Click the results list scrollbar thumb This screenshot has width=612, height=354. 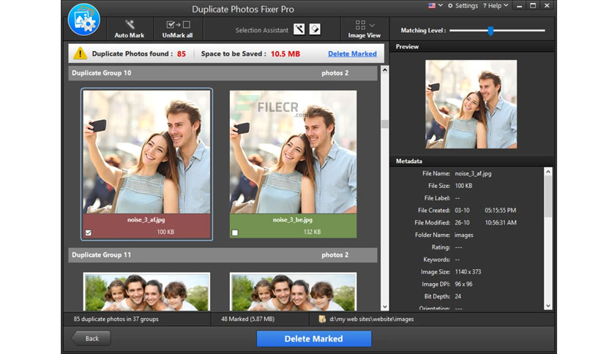[385, 124]
